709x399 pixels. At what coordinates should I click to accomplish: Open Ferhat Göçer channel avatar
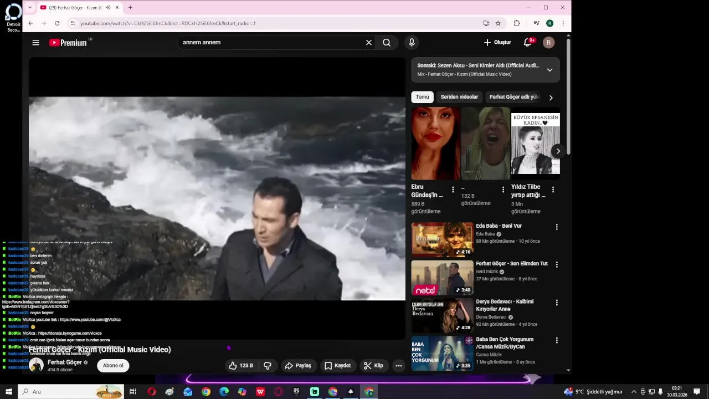[37, 365]
